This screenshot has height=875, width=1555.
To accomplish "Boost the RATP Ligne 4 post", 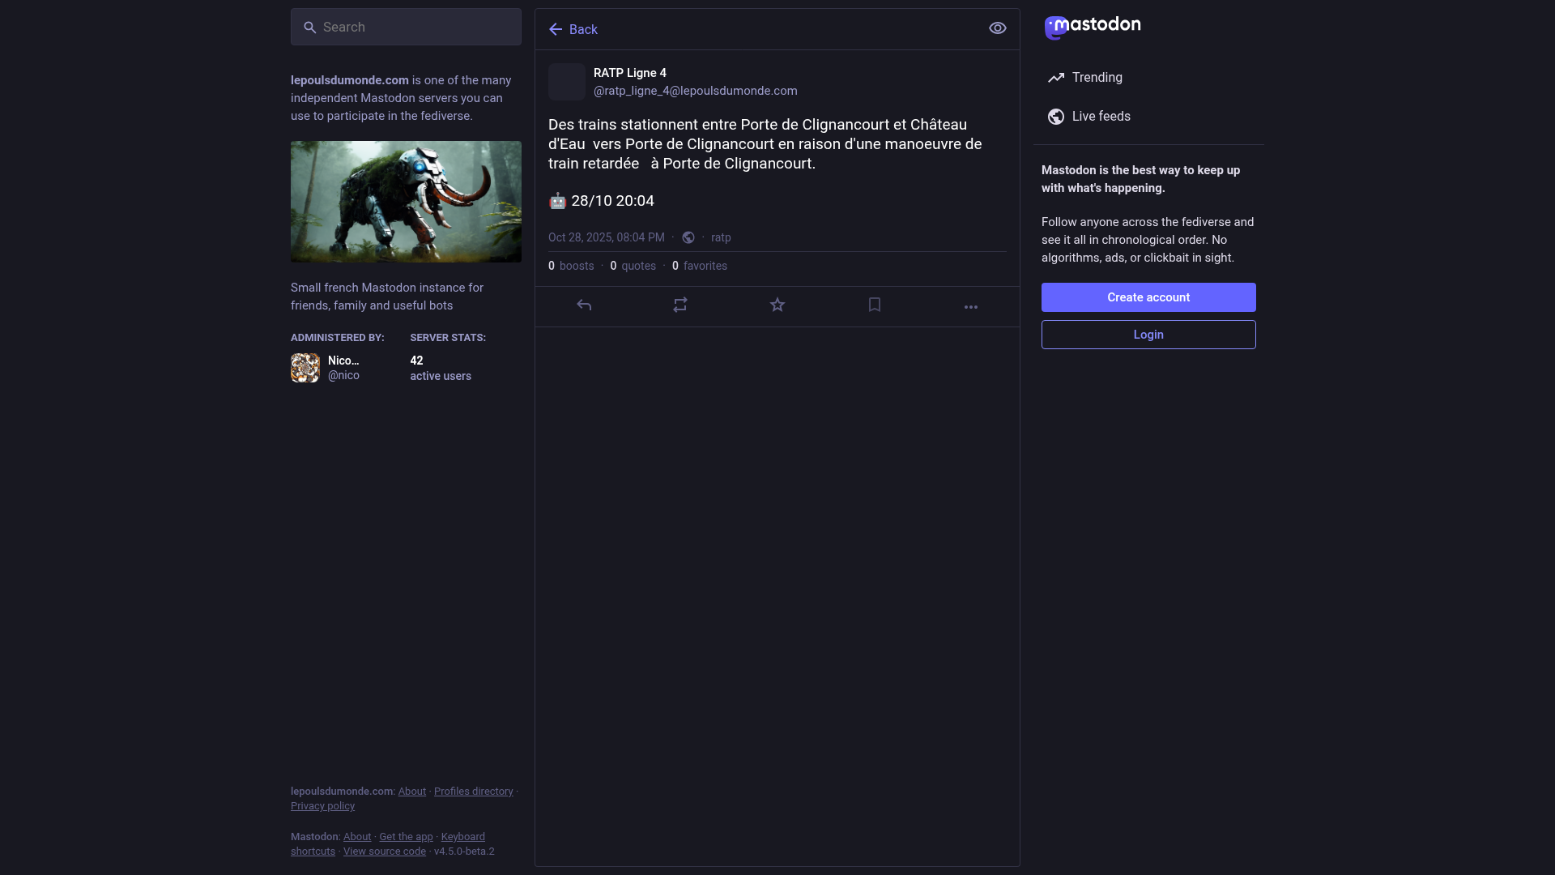I will coord(680,305).
